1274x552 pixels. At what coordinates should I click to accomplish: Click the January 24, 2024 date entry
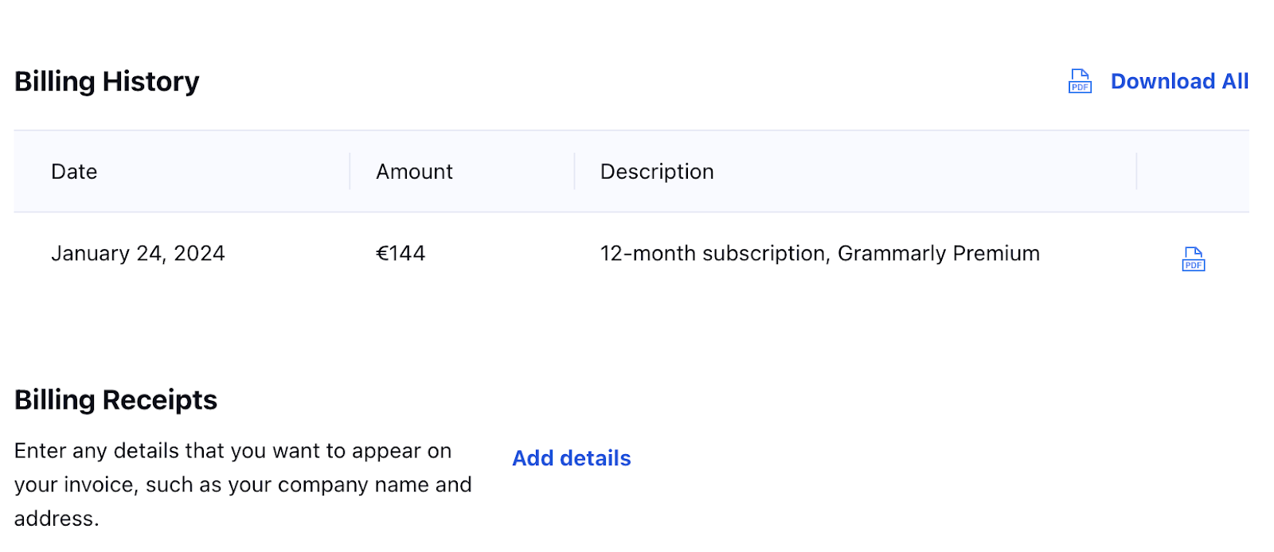(138, 253)
